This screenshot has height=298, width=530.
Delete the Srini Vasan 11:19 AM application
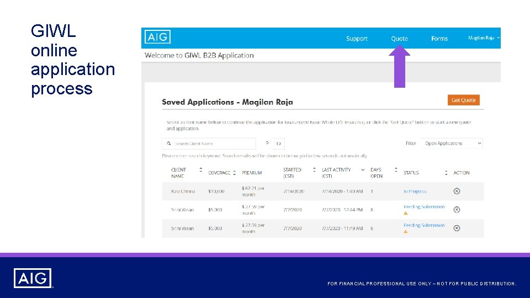[457, 228]
